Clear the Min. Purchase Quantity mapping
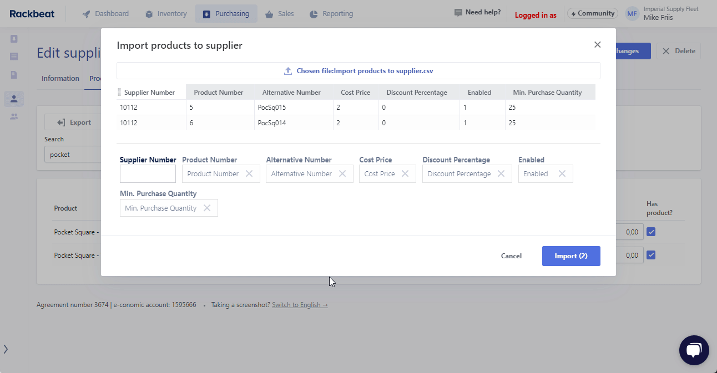Viewport: 717px width, 373px height. [x=207, y=208]
